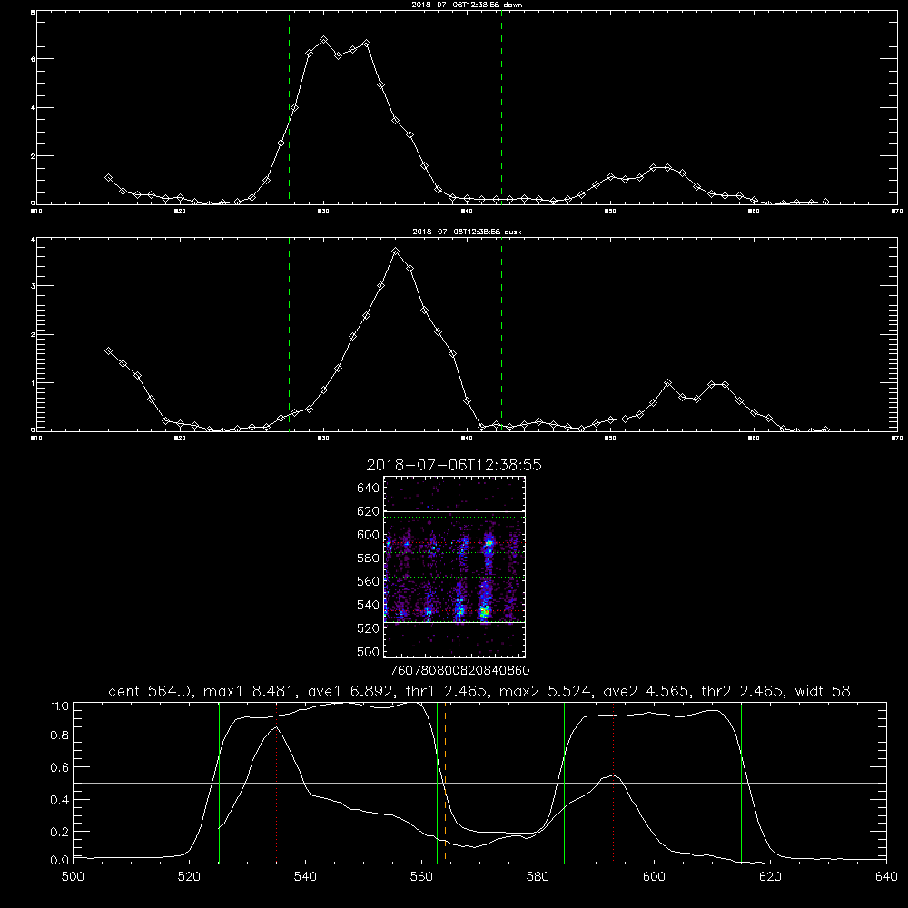Click dusk plot x-axis label 870
This screenshot has height=908, width=908.
(x=897, y=439)
